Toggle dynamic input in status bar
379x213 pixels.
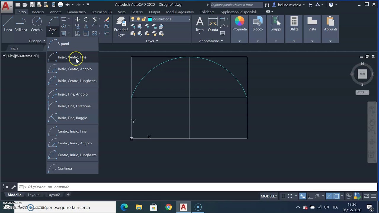[x=303, y=196]
